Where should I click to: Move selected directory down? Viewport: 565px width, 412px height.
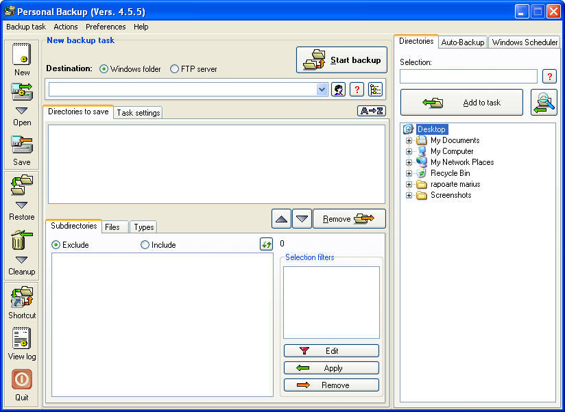pos(302,218)
